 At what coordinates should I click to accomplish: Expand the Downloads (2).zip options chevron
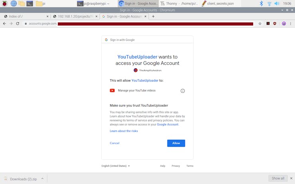pos(42,179)
